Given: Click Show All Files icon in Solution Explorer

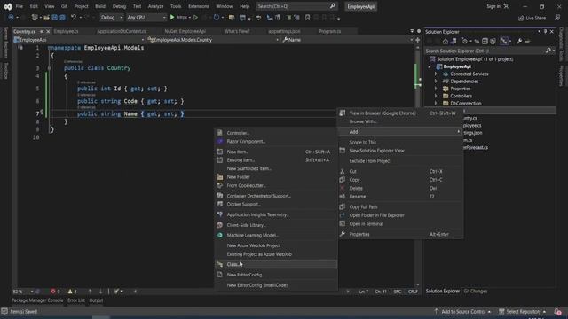Looking at the screenshot, I should (x=493, y=42).
